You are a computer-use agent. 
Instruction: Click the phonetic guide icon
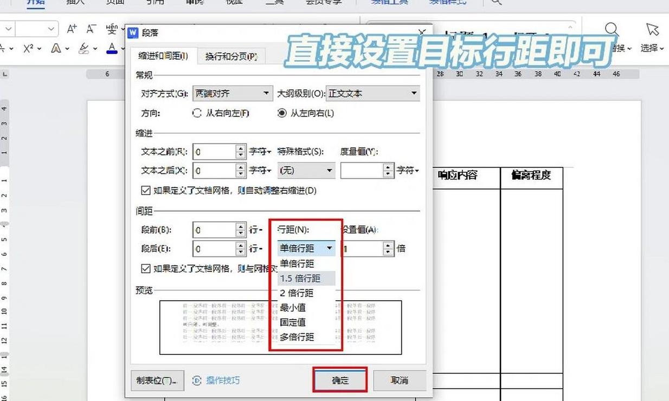pos(112,29)
